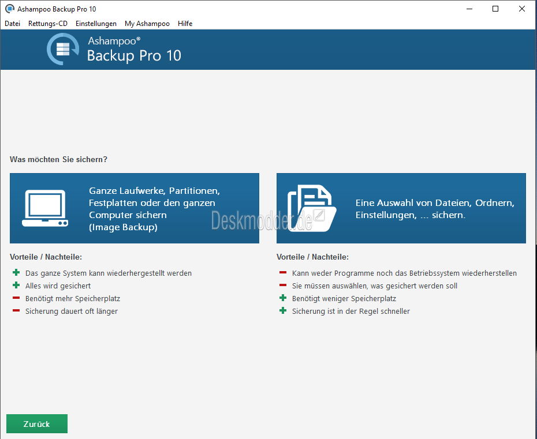
Task: Go back with the Zurück button
Action: (x=37, y=423)
